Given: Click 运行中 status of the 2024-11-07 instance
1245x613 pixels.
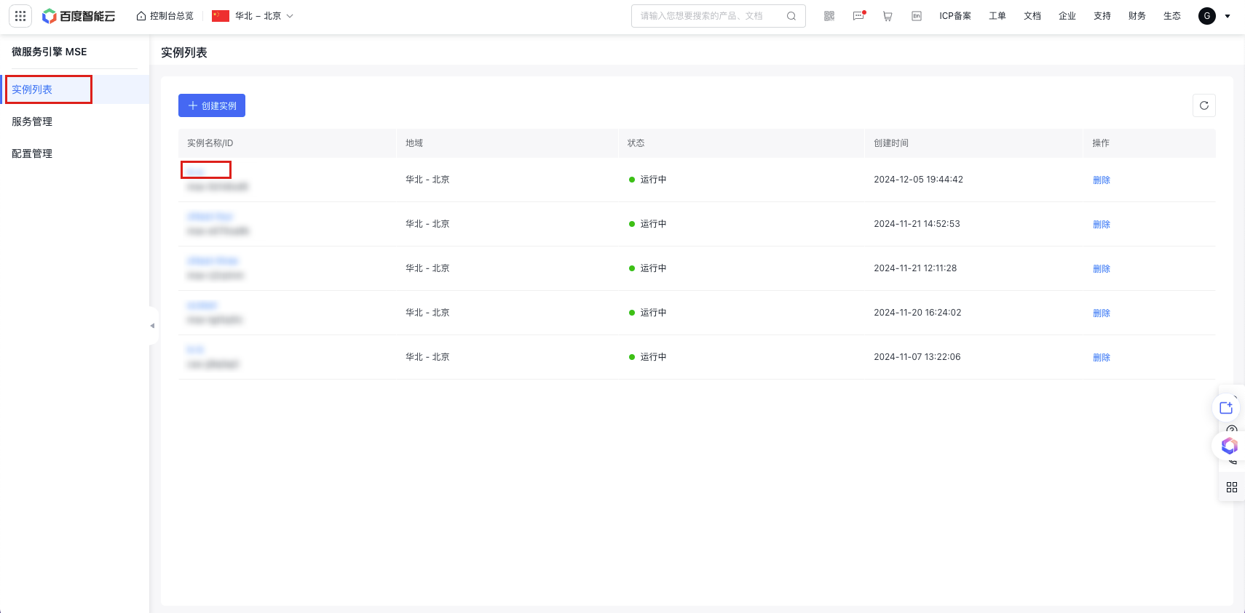Looking at the screenshot, I should (648, 357).
